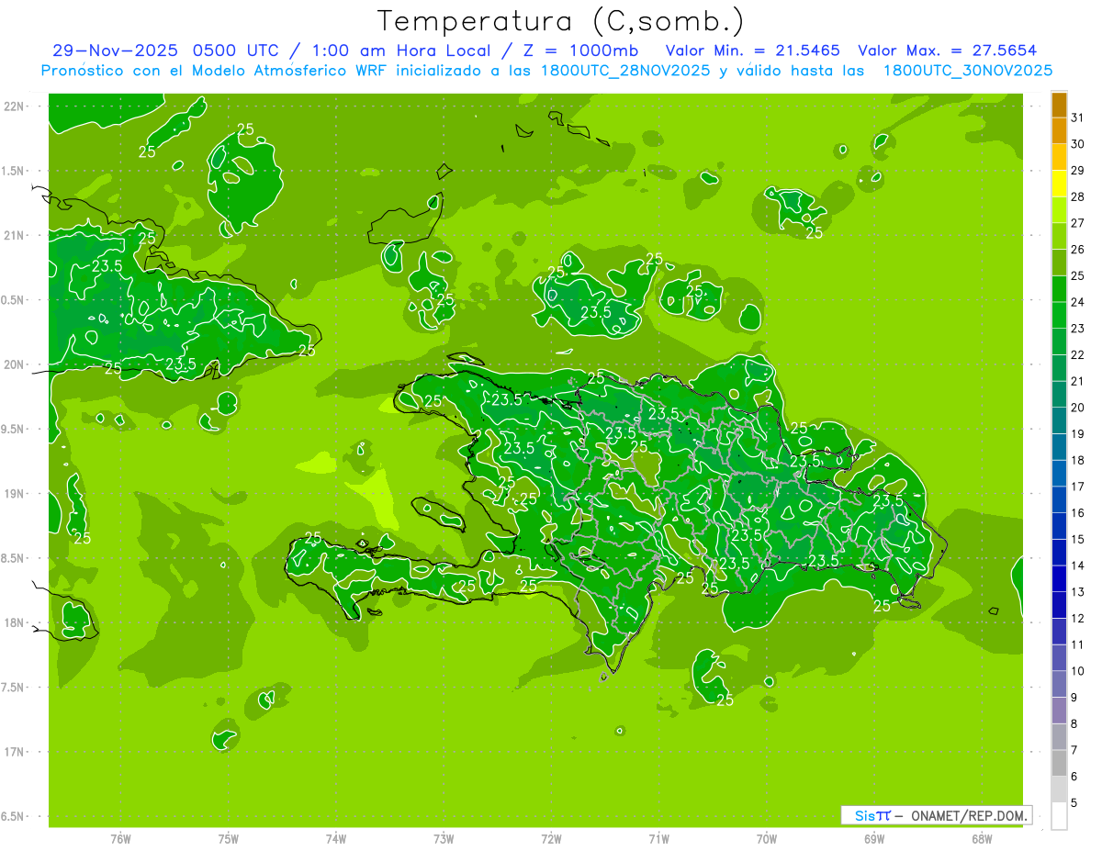This screenshot has height=851, width=1102.
Task: Click the amber swatch between 29 and 30
Action: point(1059,157)
